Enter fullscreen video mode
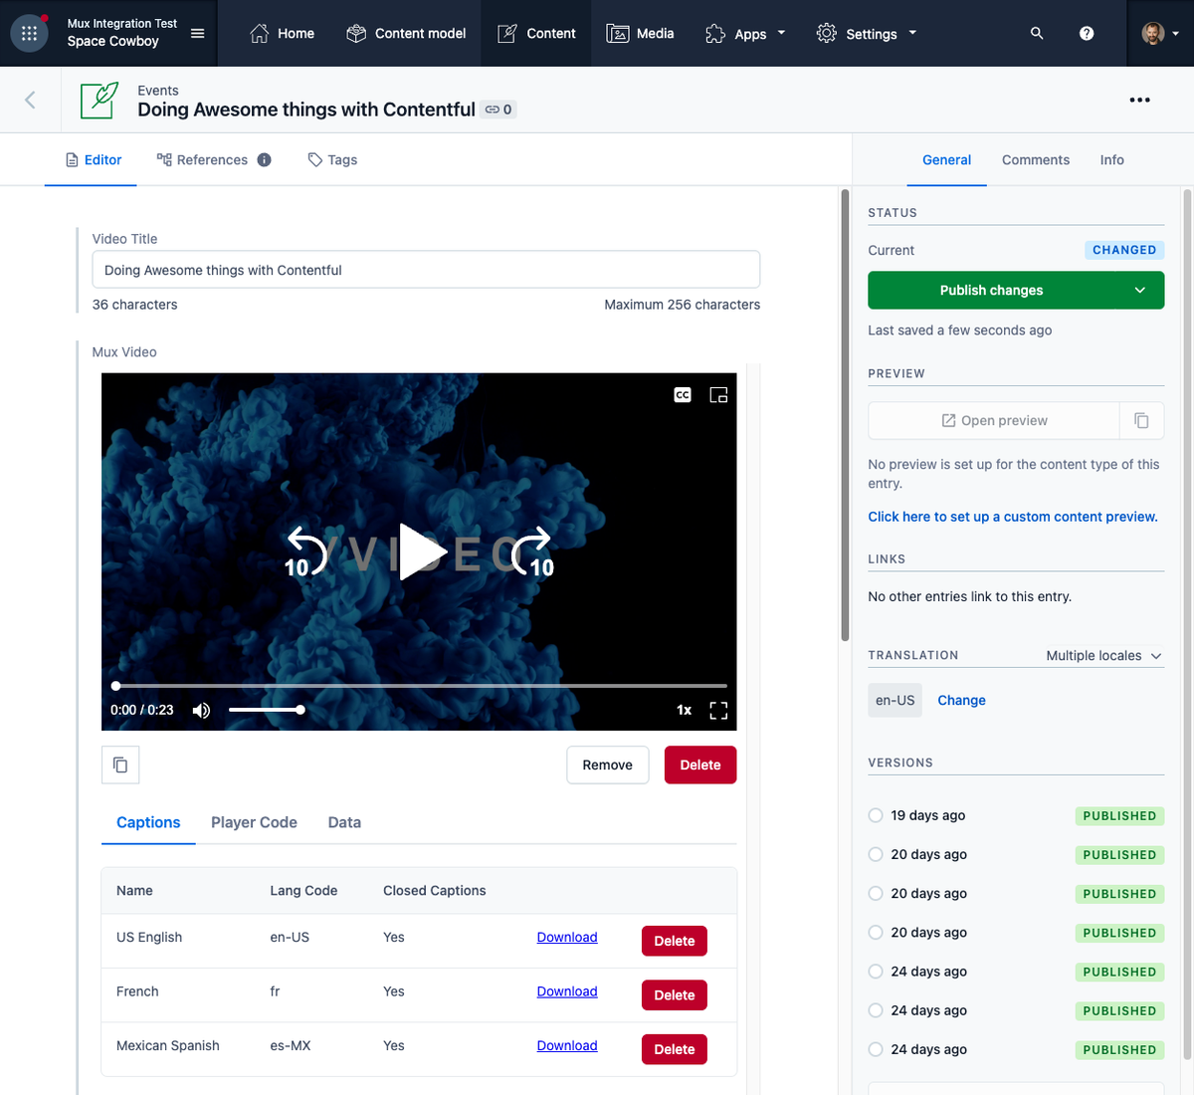Screen dimensions: 1194x1095 point(718,710)
